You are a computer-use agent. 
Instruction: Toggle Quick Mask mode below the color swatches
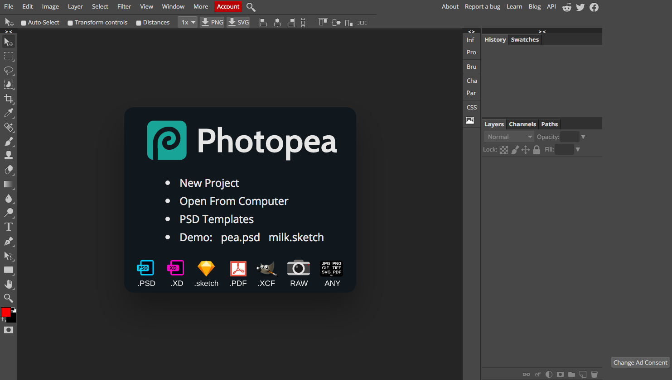pos(9,330)
